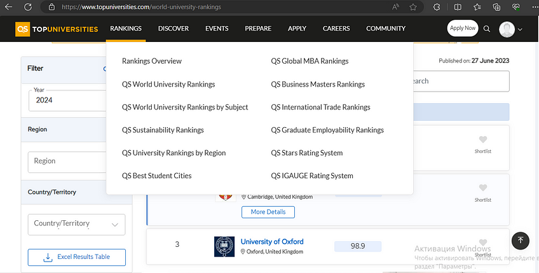539x273 pixels.
Task: Click the Filter panel heading
Action: coord(36,68)
